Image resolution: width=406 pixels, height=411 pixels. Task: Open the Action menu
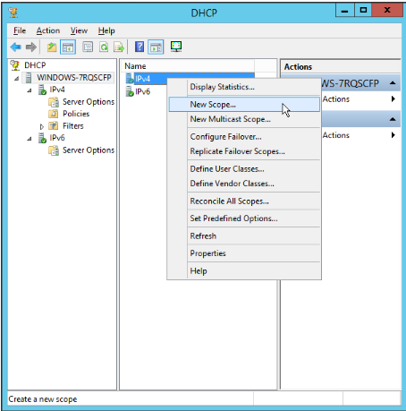pos(48,30)
